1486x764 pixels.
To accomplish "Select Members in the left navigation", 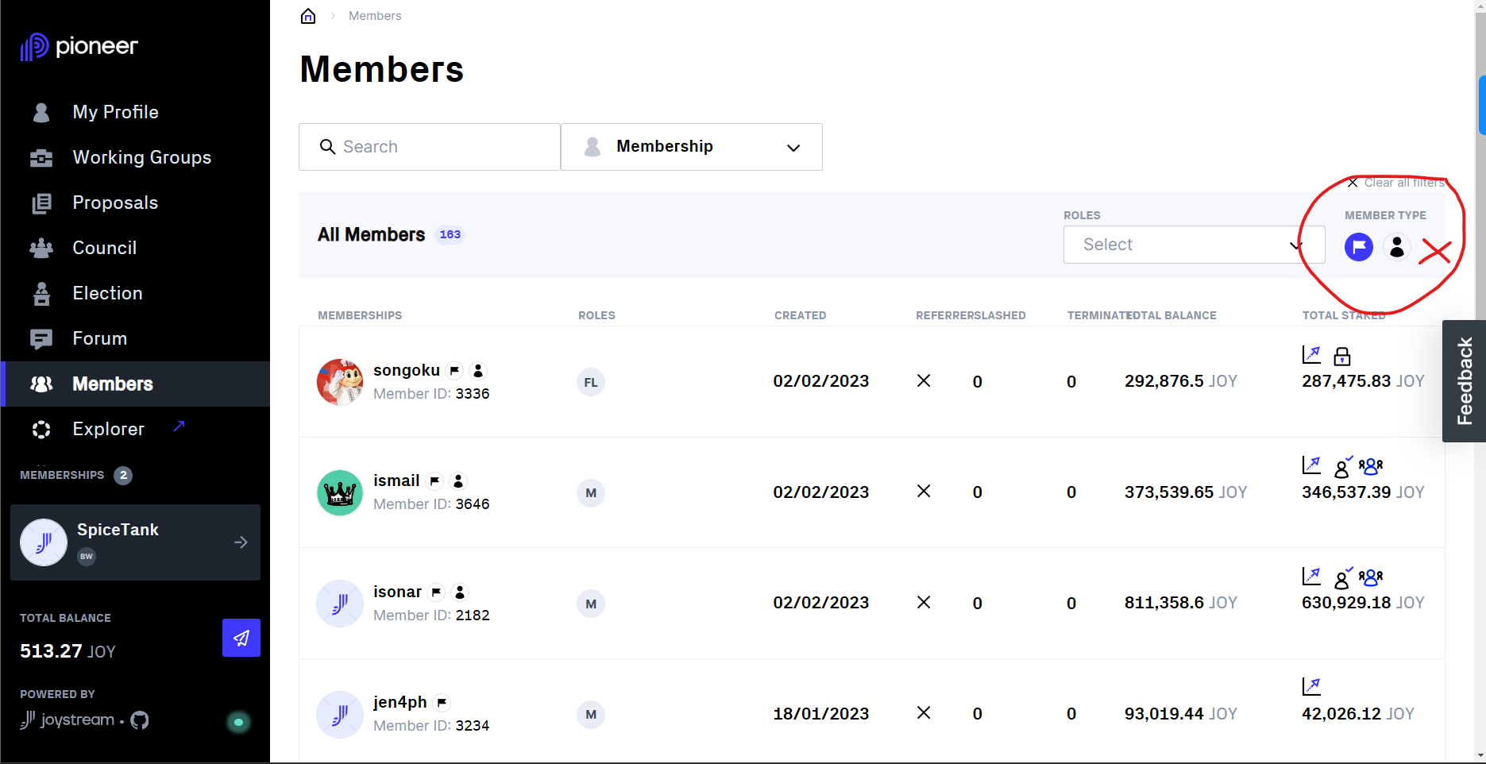I will tap(112, 384).
